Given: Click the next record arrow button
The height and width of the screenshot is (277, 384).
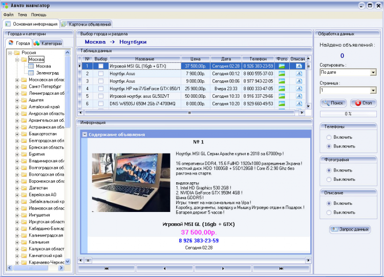Looking at the screenshot, I should click(x=223, y=268).
